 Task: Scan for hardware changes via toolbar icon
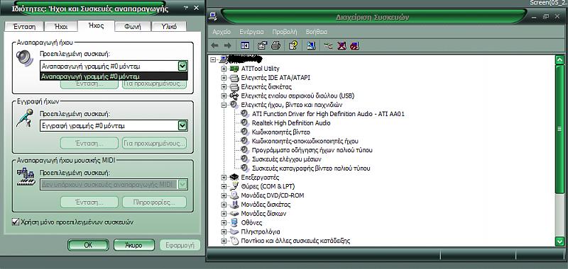click(311, 45)
